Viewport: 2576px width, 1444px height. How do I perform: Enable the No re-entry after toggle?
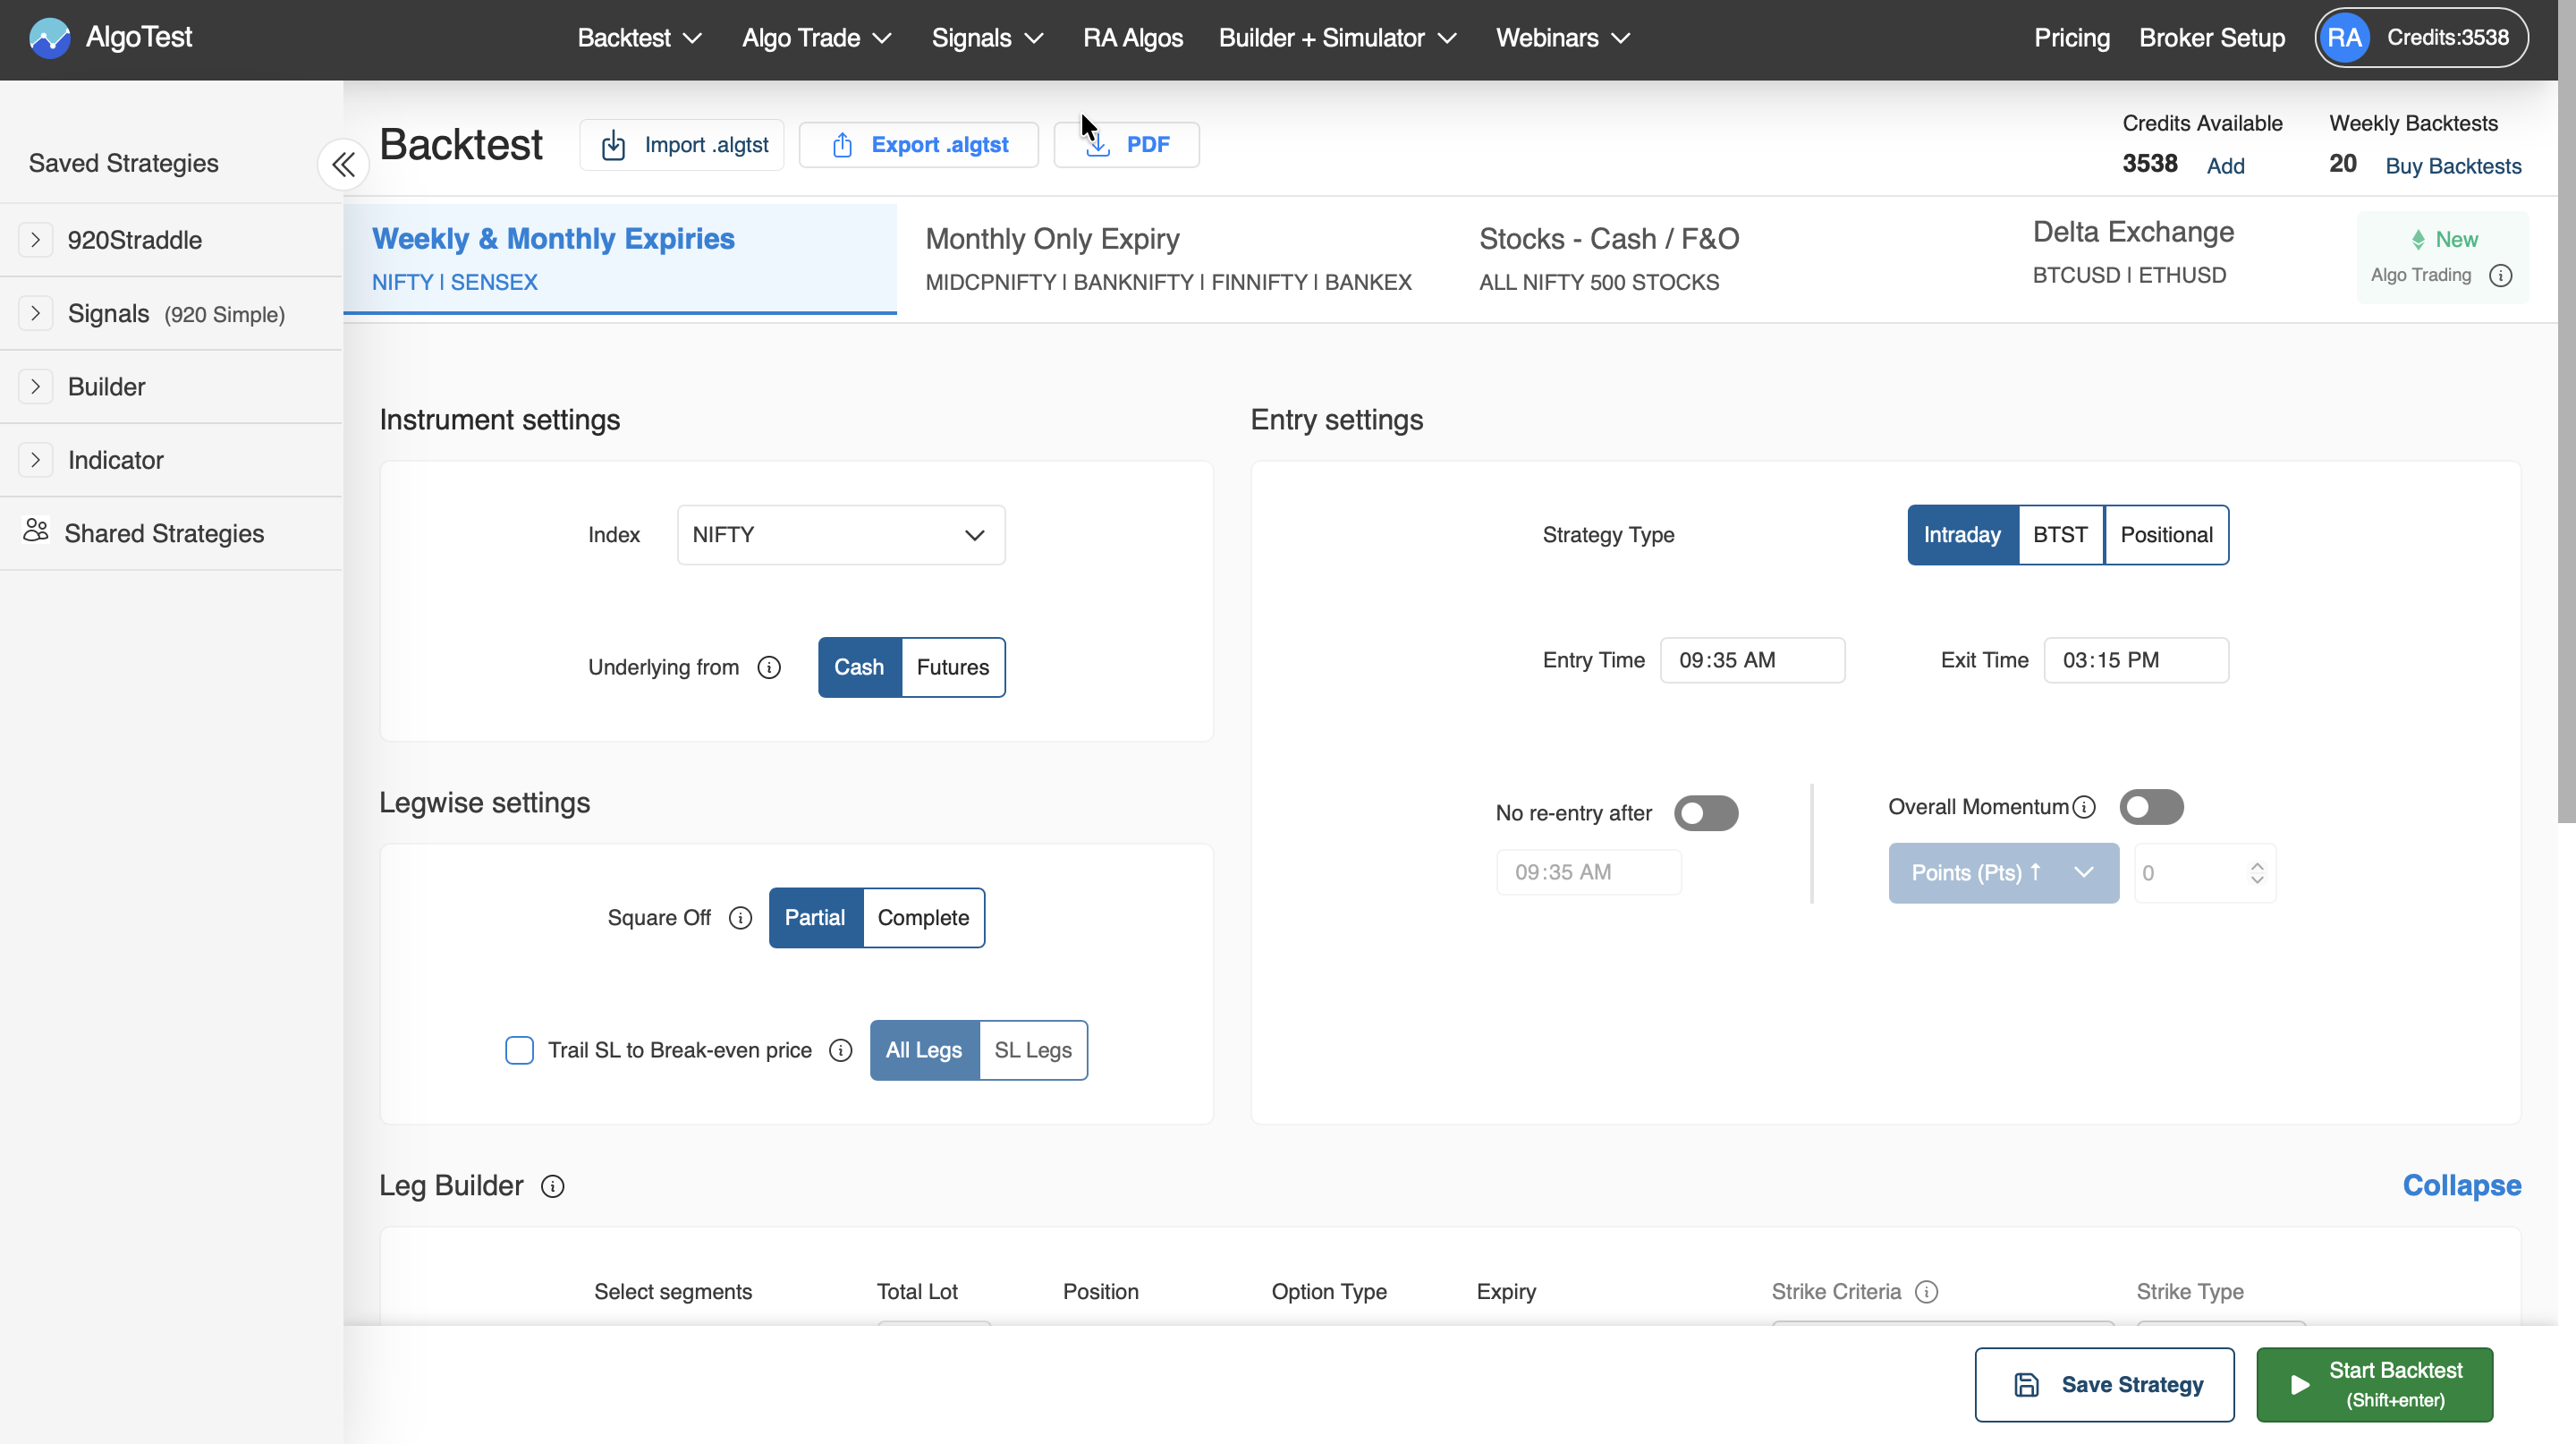(x=1706, y=813)
